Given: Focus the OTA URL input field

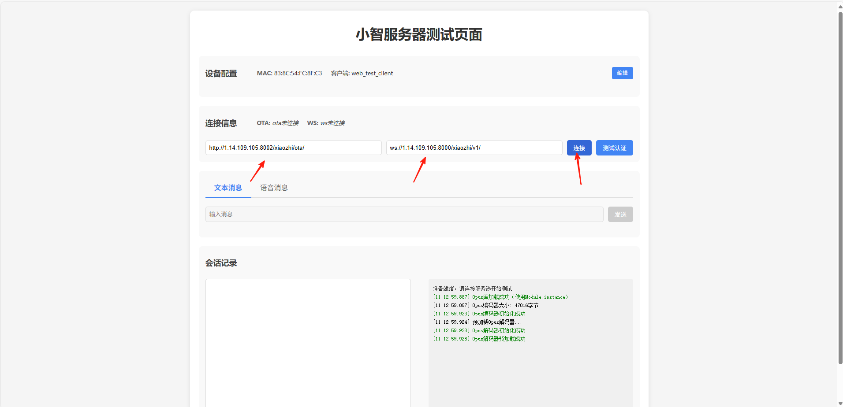Looking at the screenshot, I should 293,148.
